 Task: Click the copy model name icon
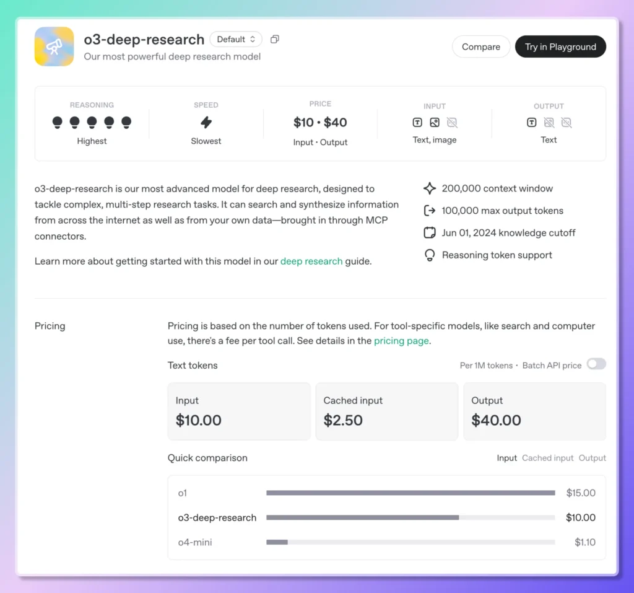(275, 40)
